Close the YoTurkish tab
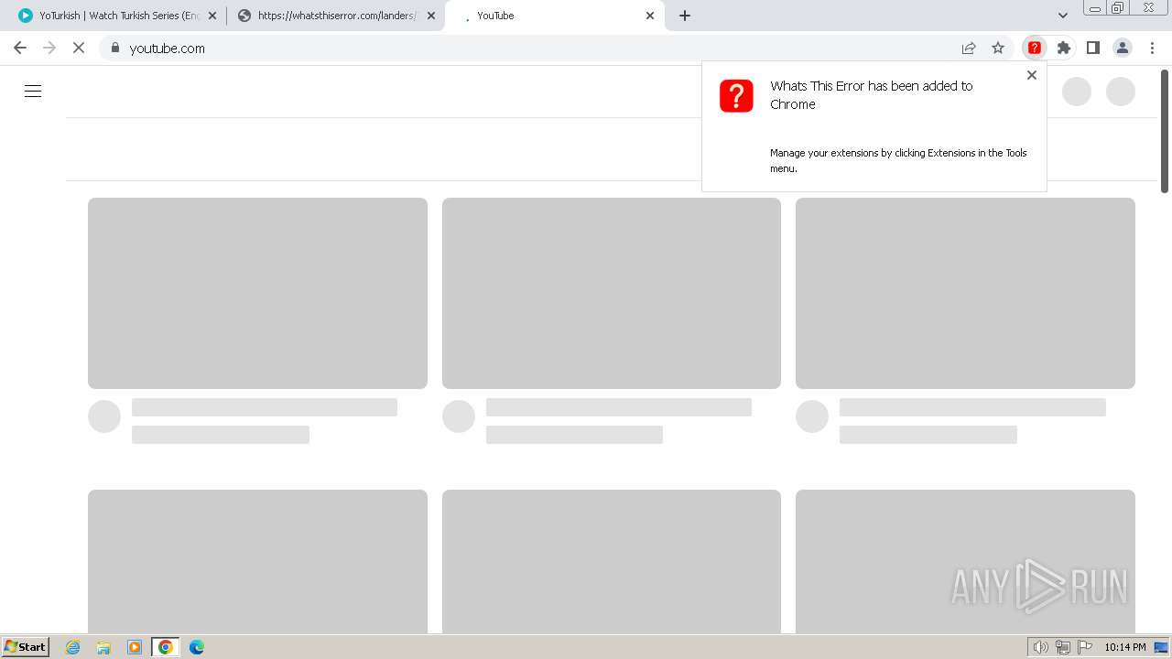The height and width of the screenshot is (659, 1172). tap(212, 16)
